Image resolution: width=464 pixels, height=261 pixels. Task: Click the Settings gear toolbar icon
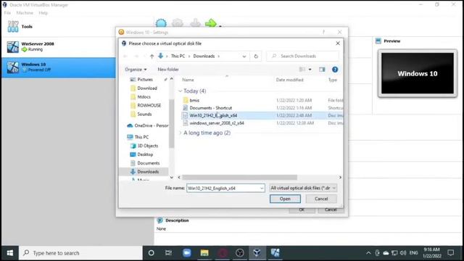(x=178, y=23)
